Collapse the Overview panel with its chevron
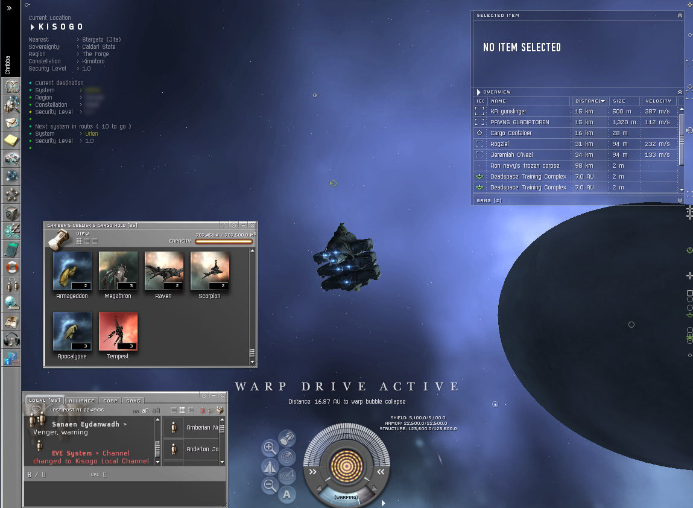 pos(680,92)
